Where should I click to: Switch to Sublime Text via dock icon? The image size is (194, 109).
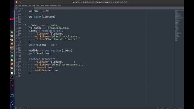(x=12, y=48)
